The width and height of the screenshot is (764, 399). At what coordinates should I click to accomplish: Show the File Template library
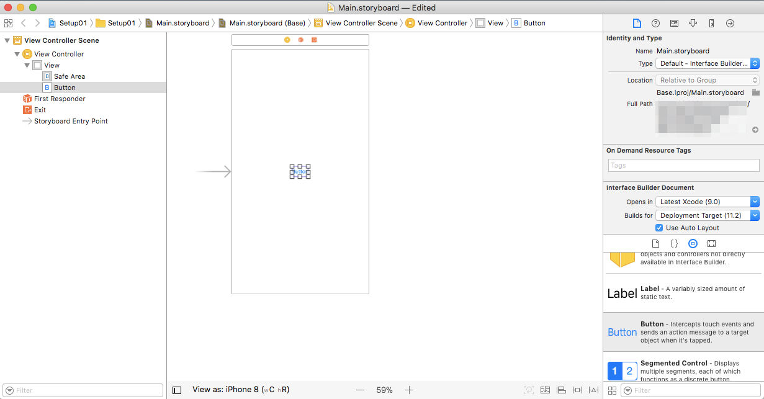pyautogui.click(x=655, y=243)
